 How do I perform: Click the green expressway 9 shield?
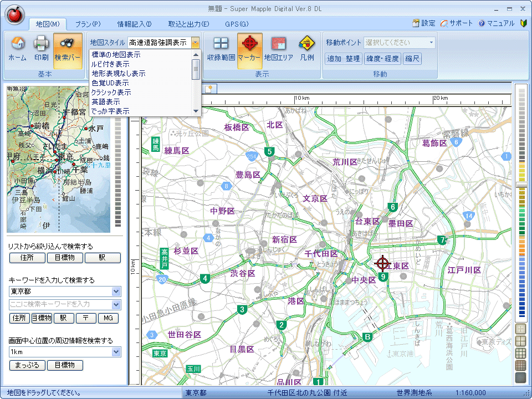coord(383,277)
